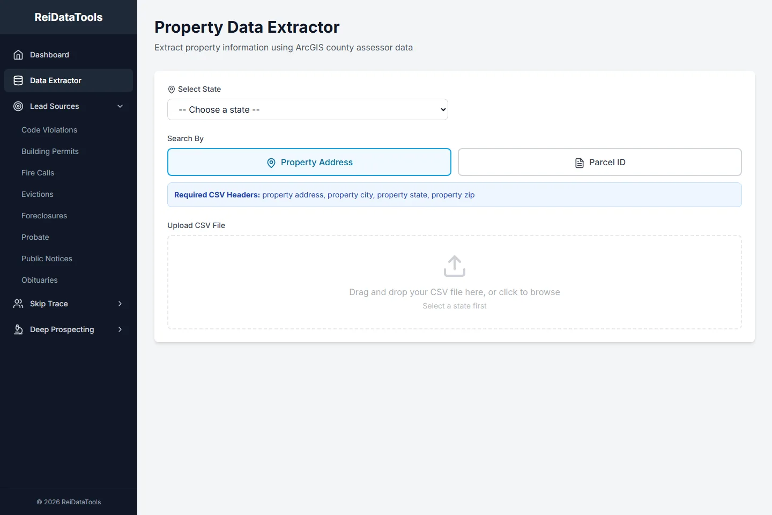This screenshot has width=772, height=515.
Task: Select Parcel ID search option
Action: (x=600, y=162)
